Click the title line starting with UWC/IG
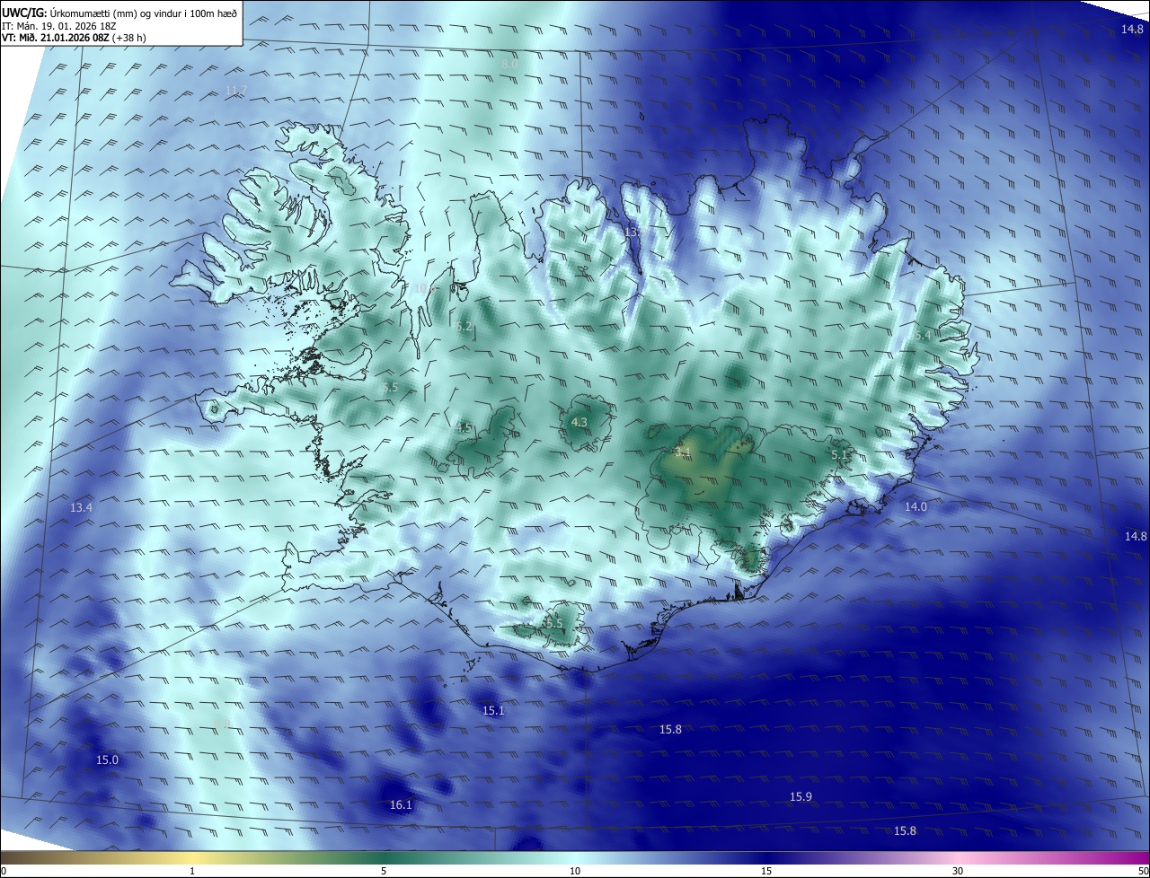 coord(119,13)
